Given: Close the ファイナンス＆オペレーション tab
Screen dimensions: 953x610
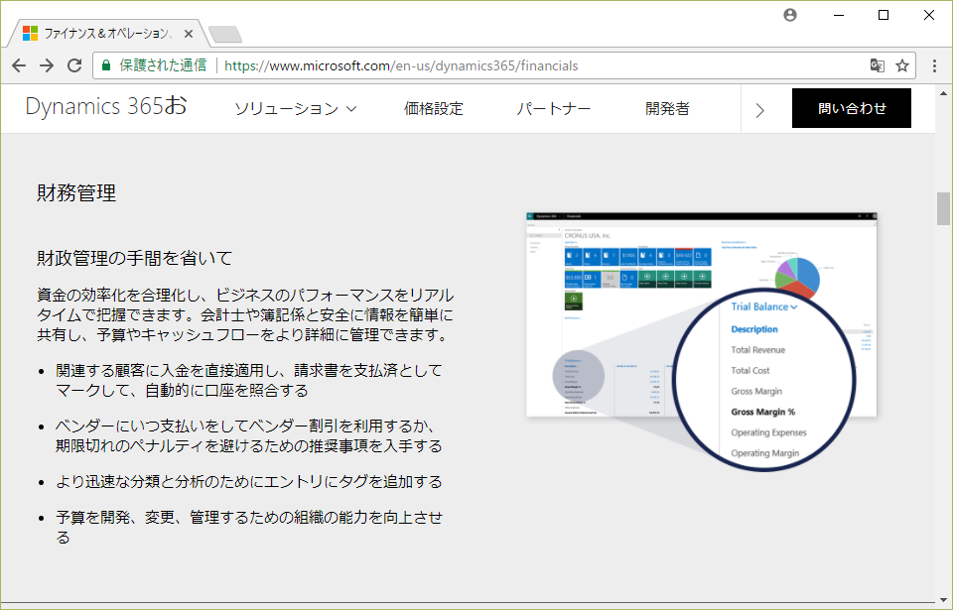Looking at the screenshot, I should coord(189,34).
